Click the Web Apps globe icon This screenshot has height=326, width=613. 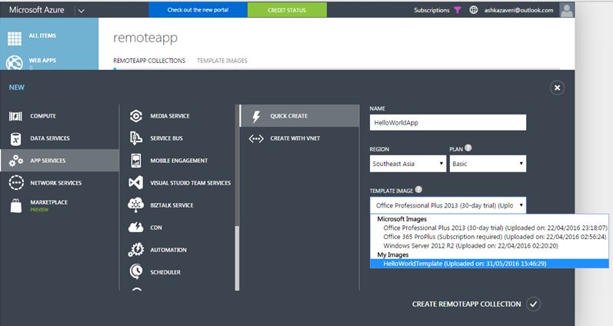15,62
